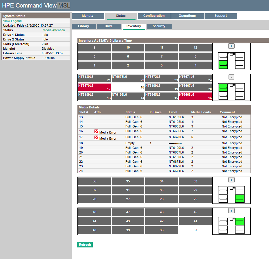Click the Media Loads column header
The width and height of the screenshot is (269, 259).
[x=201, y=112]
